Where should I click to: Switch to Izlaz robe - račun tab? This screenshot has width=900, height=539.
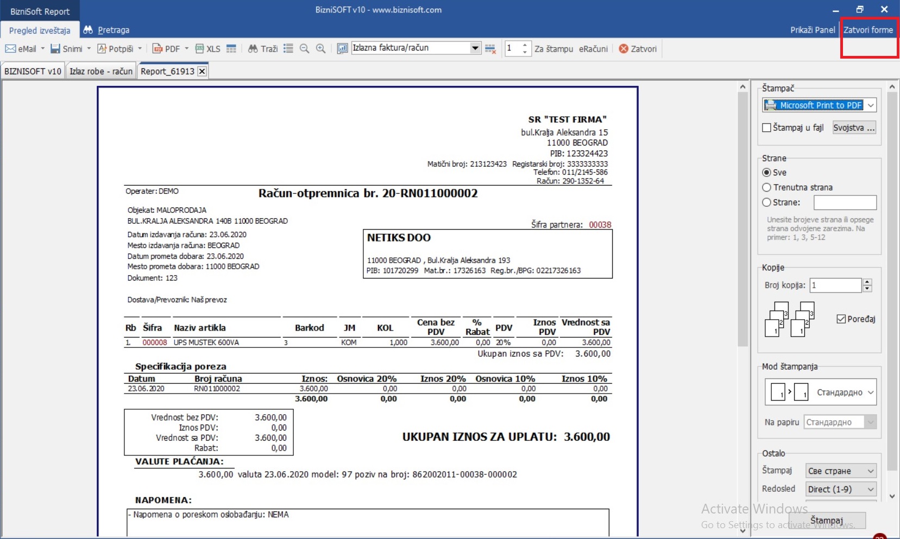coord(101,71)
